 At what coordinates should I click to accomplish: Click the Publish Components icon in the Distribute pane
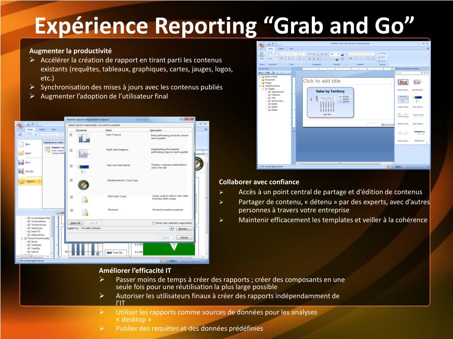click(47, 149)
